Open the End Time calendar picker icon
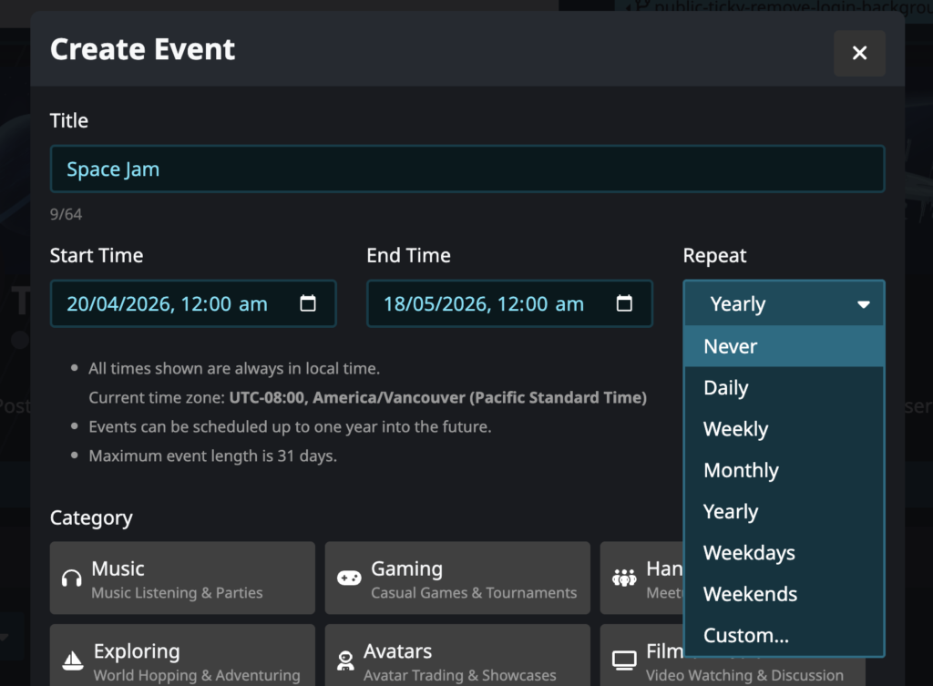The width and height of the screenshot is (933, 686). pos(624,303)
